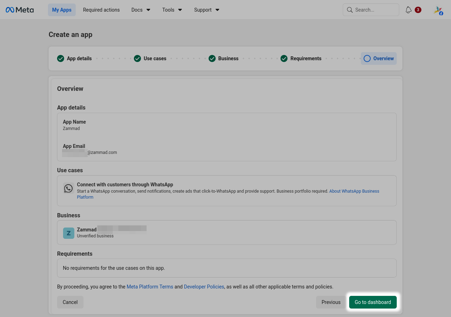Expand the Support dropdown arrow

(217, 10)
